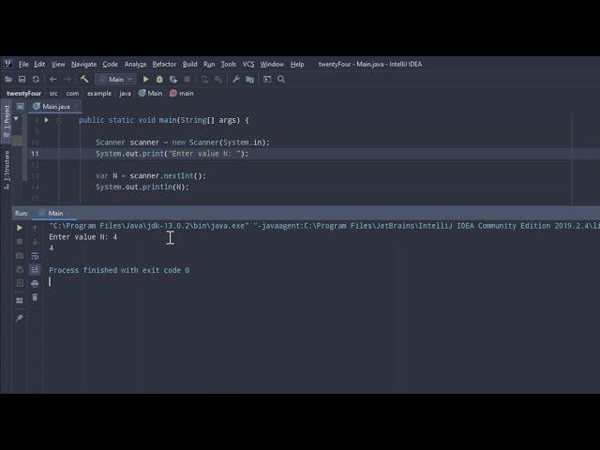
Task: Open the View menu
Action: click(58, 64)
